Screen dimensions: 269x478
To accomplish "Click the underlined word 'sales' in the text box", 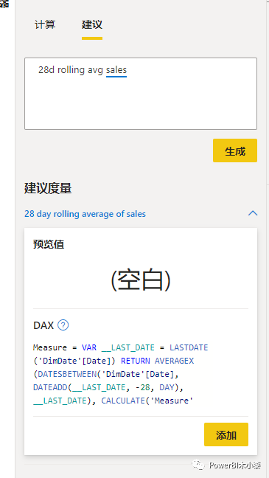I will (116, 70).
